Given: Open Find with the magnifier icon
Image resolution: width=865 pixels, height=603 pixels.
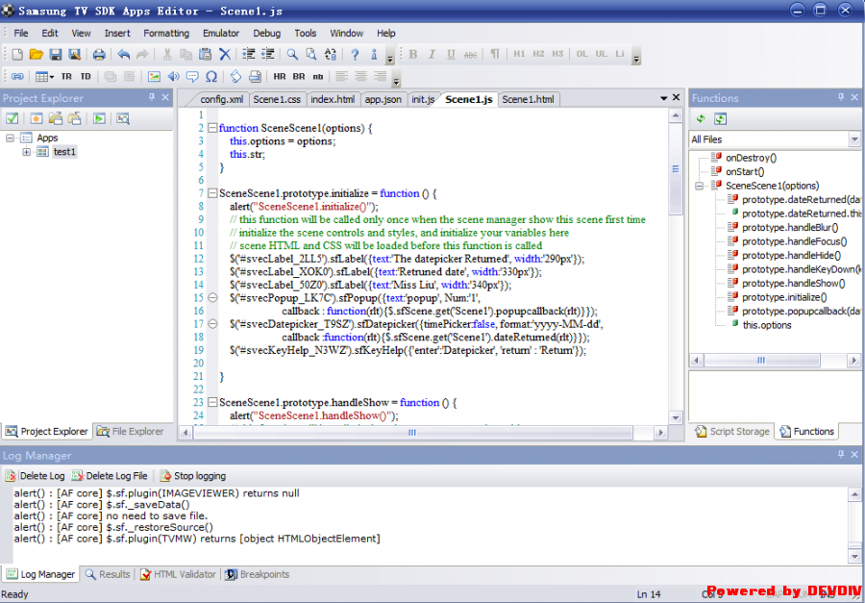Looking at the screenshot, I should [x=292, y=54].
